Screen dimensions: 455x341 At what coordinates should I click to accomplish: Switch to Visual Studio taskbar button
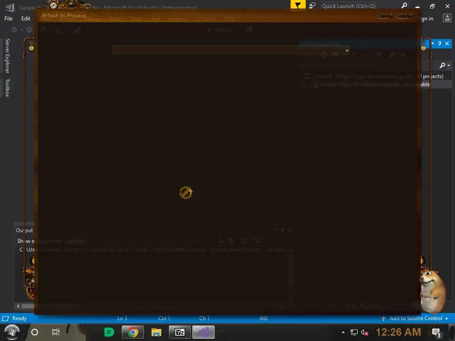(204, 332)
